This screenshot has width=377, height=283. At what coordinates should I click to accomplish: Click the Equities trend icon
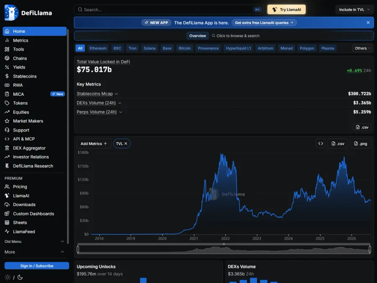click(x=7, y=112)
